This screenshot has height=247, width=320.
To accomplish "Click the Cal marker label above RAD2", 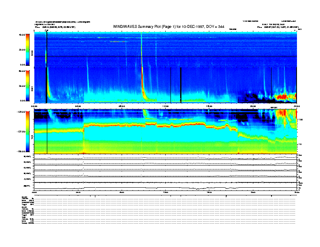I will (46, 30).
